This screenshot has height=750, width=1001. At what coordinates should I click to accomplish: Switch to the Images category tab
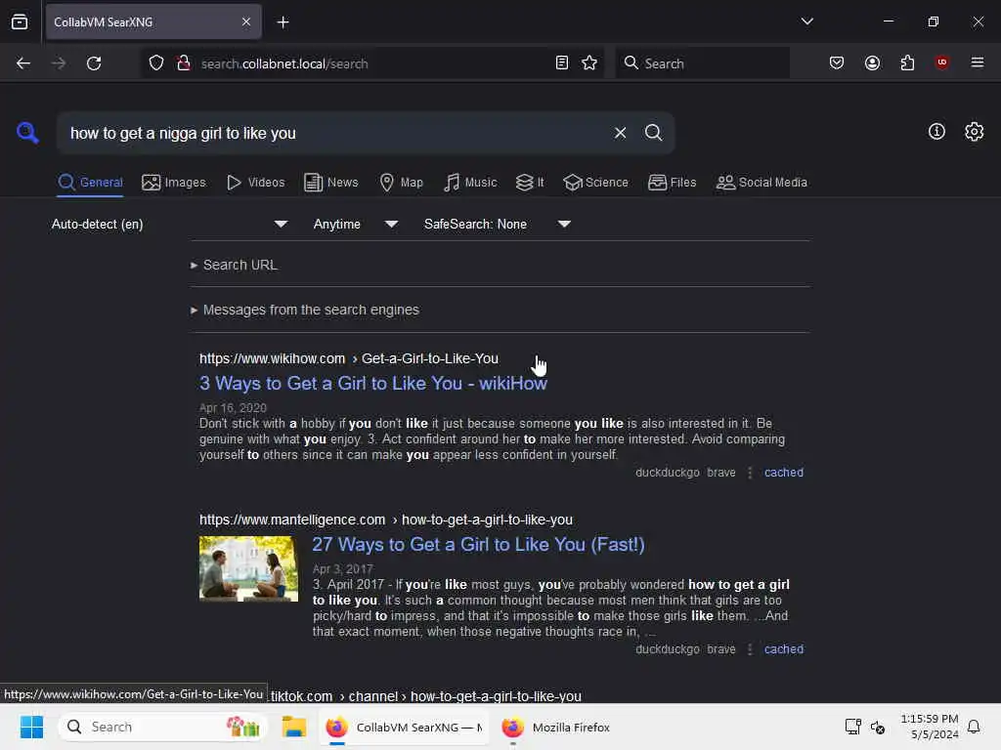click(x=174, y=183)
